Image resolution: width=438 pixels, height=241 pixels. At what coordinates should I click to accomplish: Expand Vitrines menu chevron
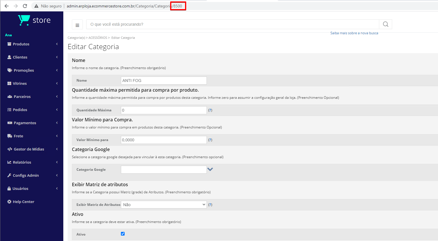tap(57, 83)
